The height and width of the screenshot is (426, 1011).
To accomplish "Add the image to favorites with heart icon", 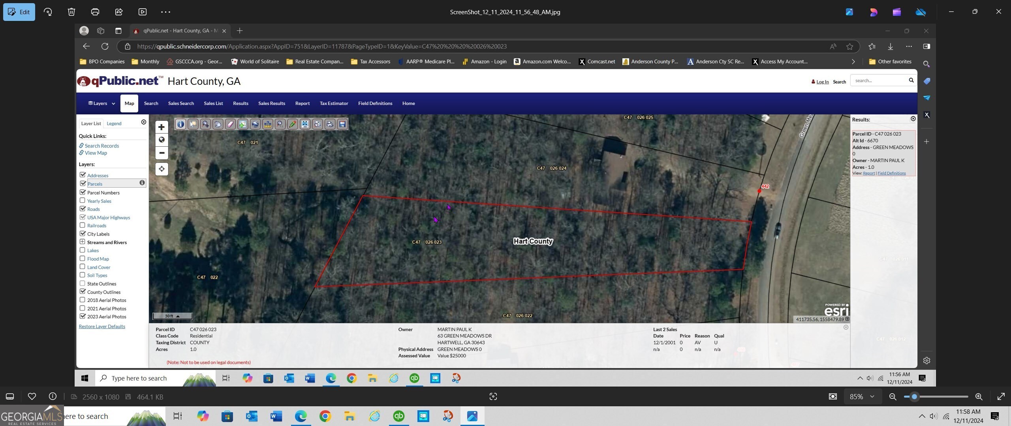I will pos(32,396).
